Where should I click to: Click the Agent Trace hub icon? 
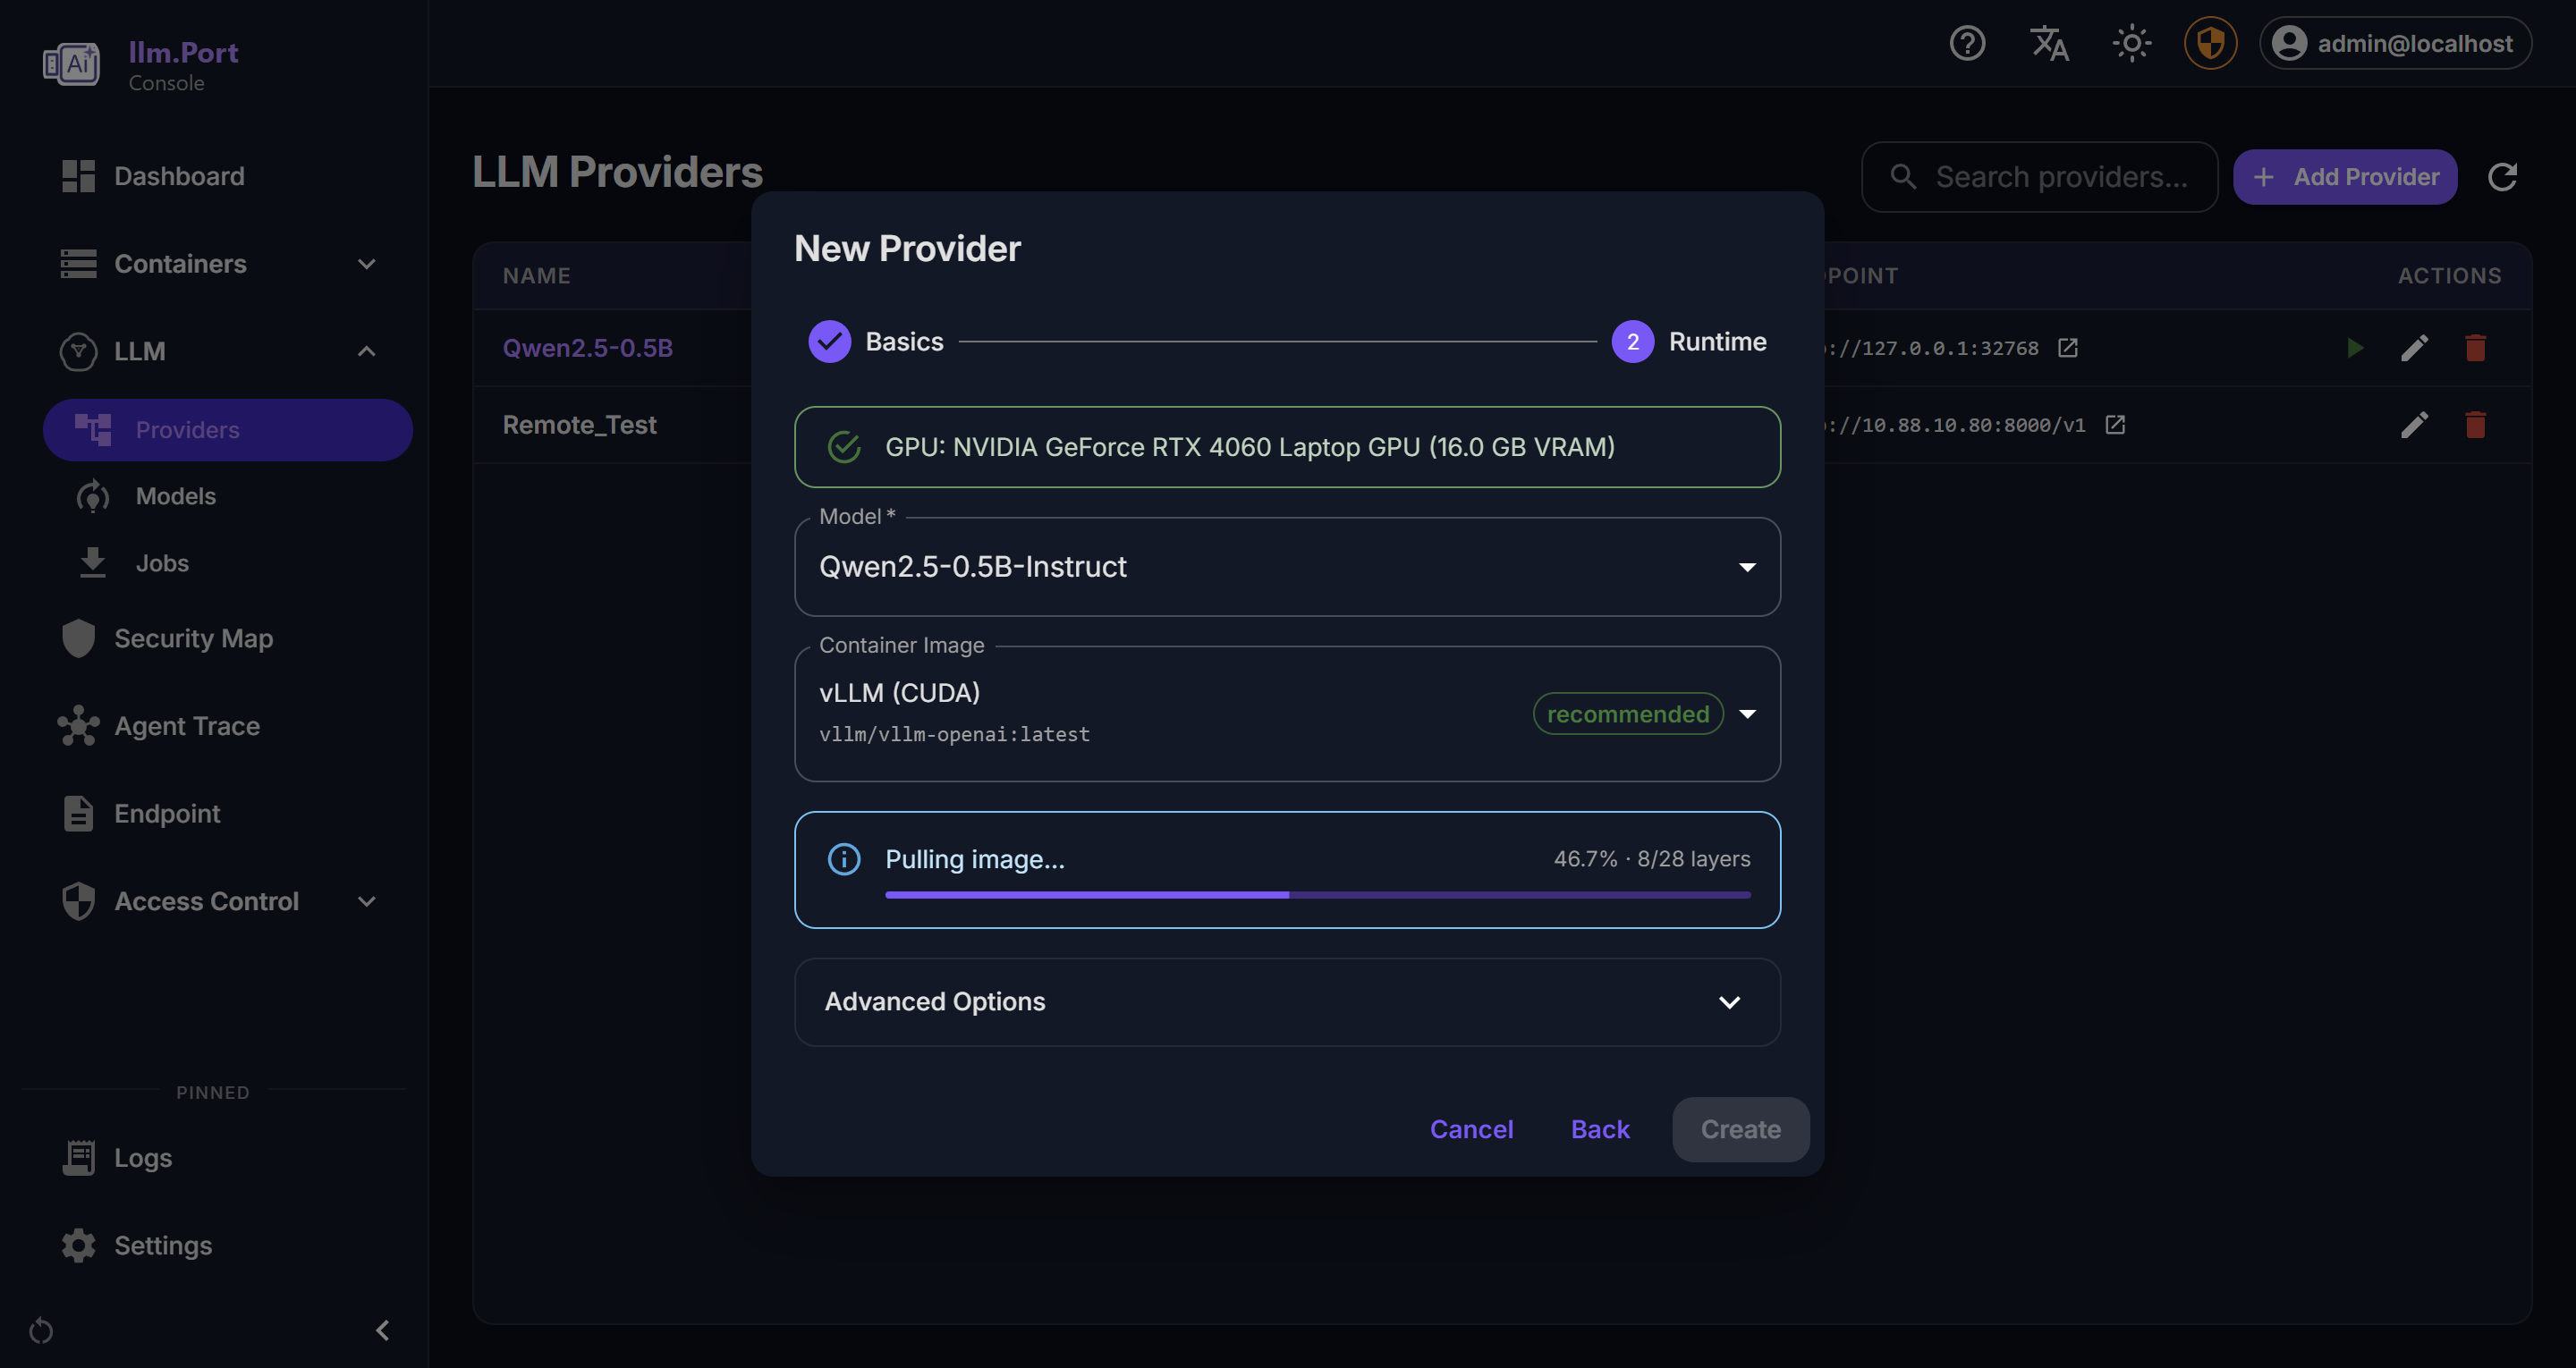point(78,726)
